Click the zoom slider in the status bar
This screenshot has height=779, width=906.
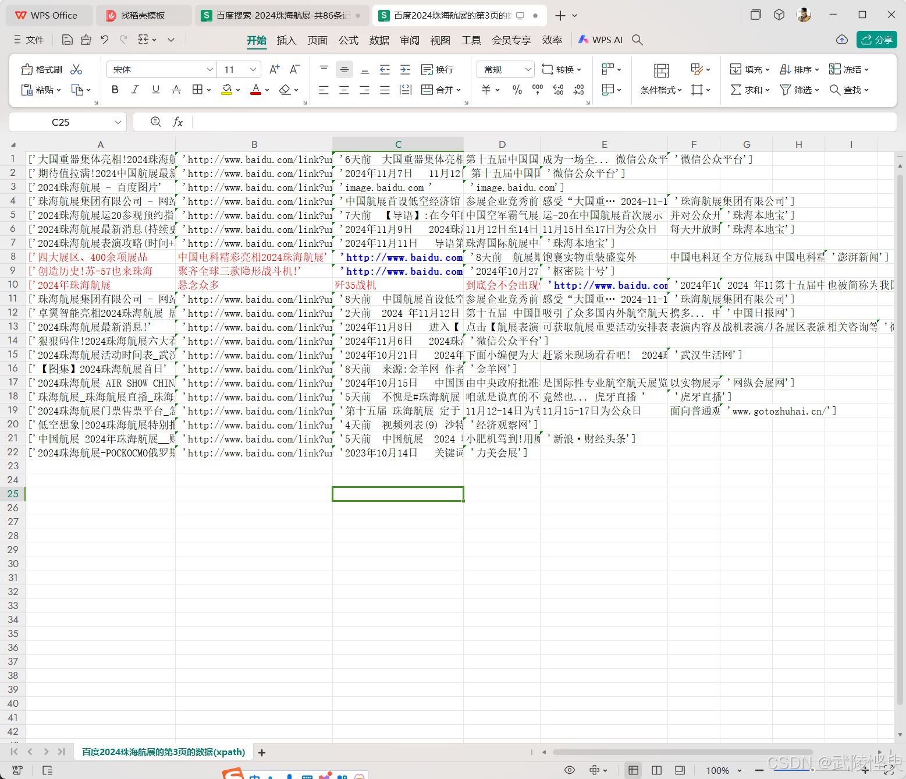[x=812, y=770]
